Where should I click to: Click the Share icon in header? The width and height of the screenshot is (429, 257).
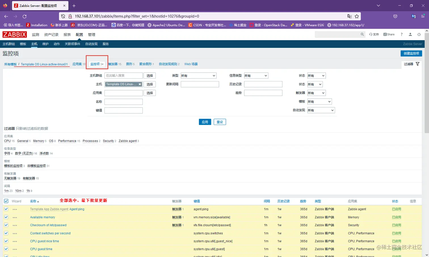(389, 34)
